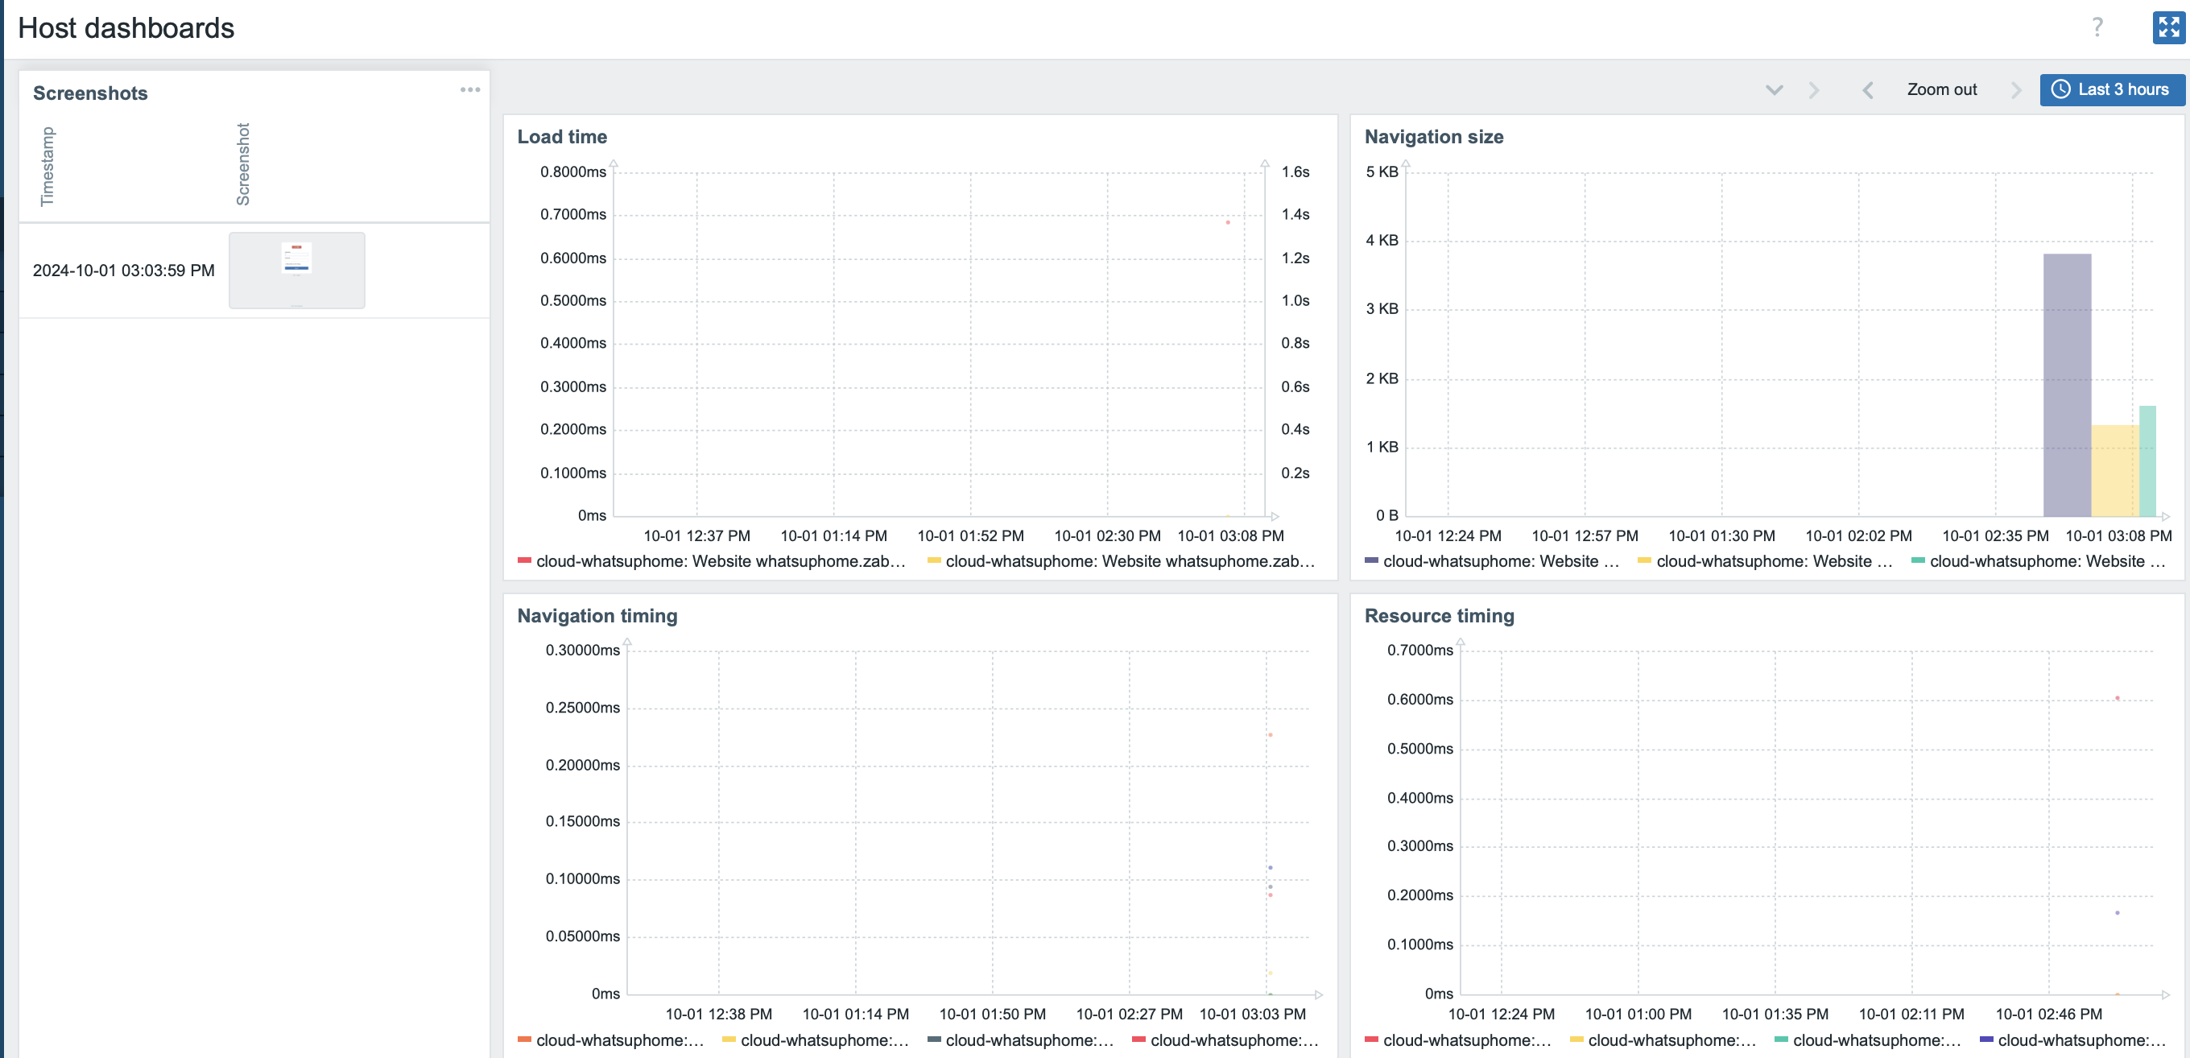2190x1058 pixels.
Task: Expand the dashboard page list chevron
Action: click(x=1774, y=90)
